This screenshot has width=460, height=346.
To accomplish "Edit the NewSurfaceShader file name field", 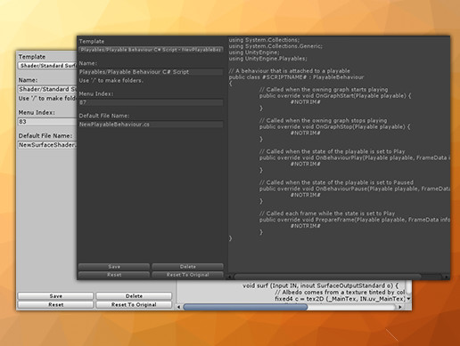I will 47,145.
